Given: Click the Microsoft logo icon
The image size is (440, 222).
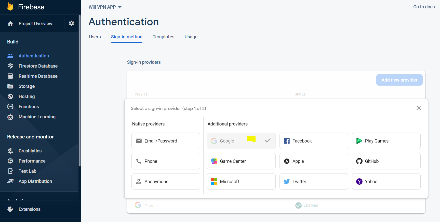Looking at the screenshot, I should point(214,181).
